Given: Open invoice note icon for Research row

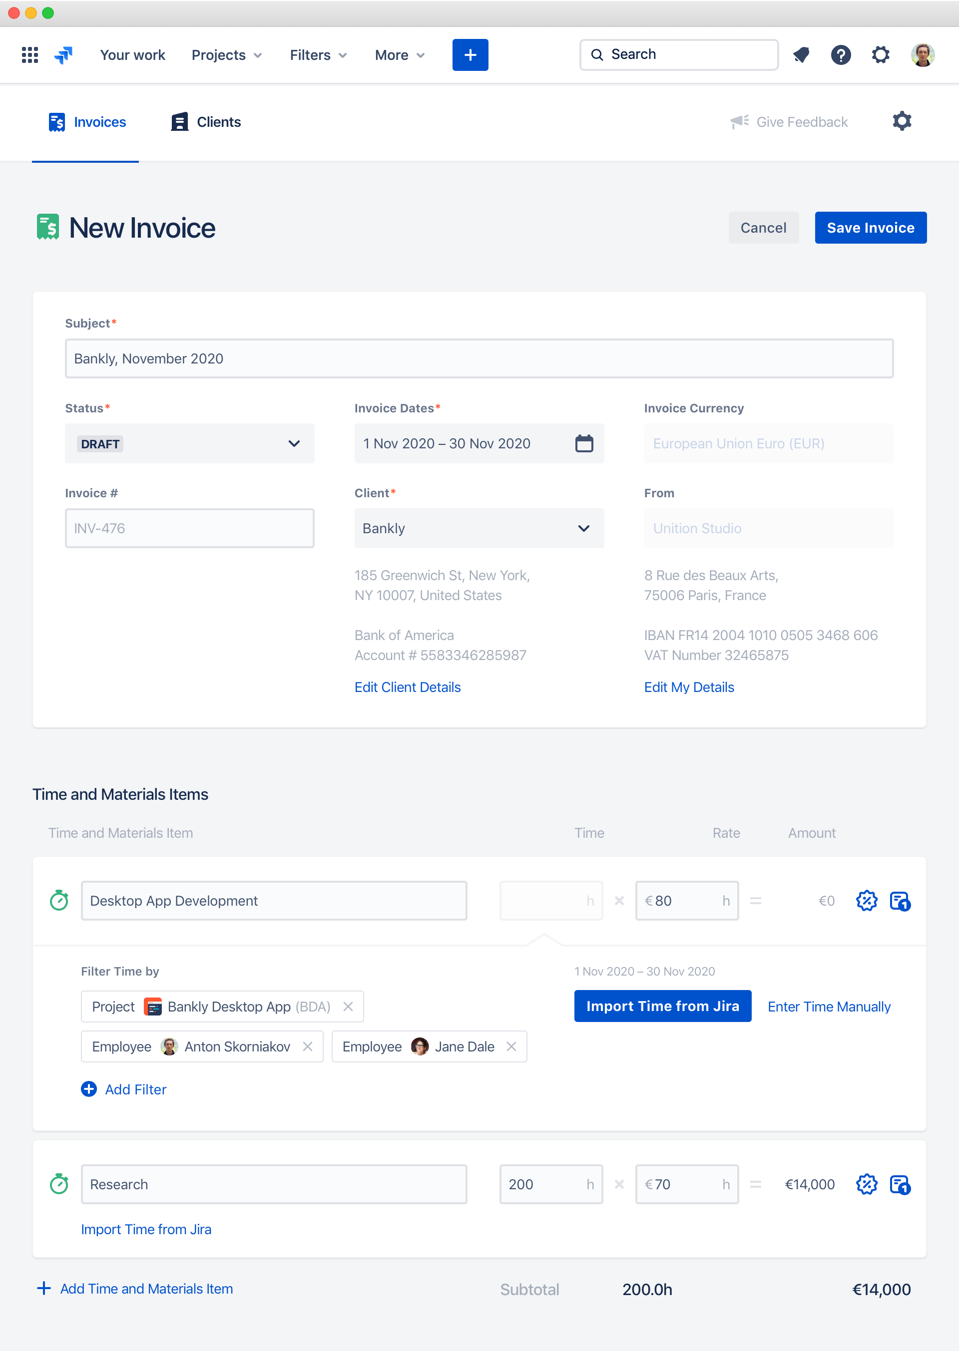Looking at the screenshot, I should tap(900, 1184).
